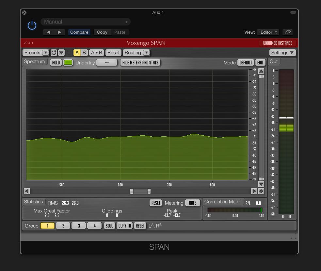
Task: Click the correlation meter bar
Action: point(235,210)
